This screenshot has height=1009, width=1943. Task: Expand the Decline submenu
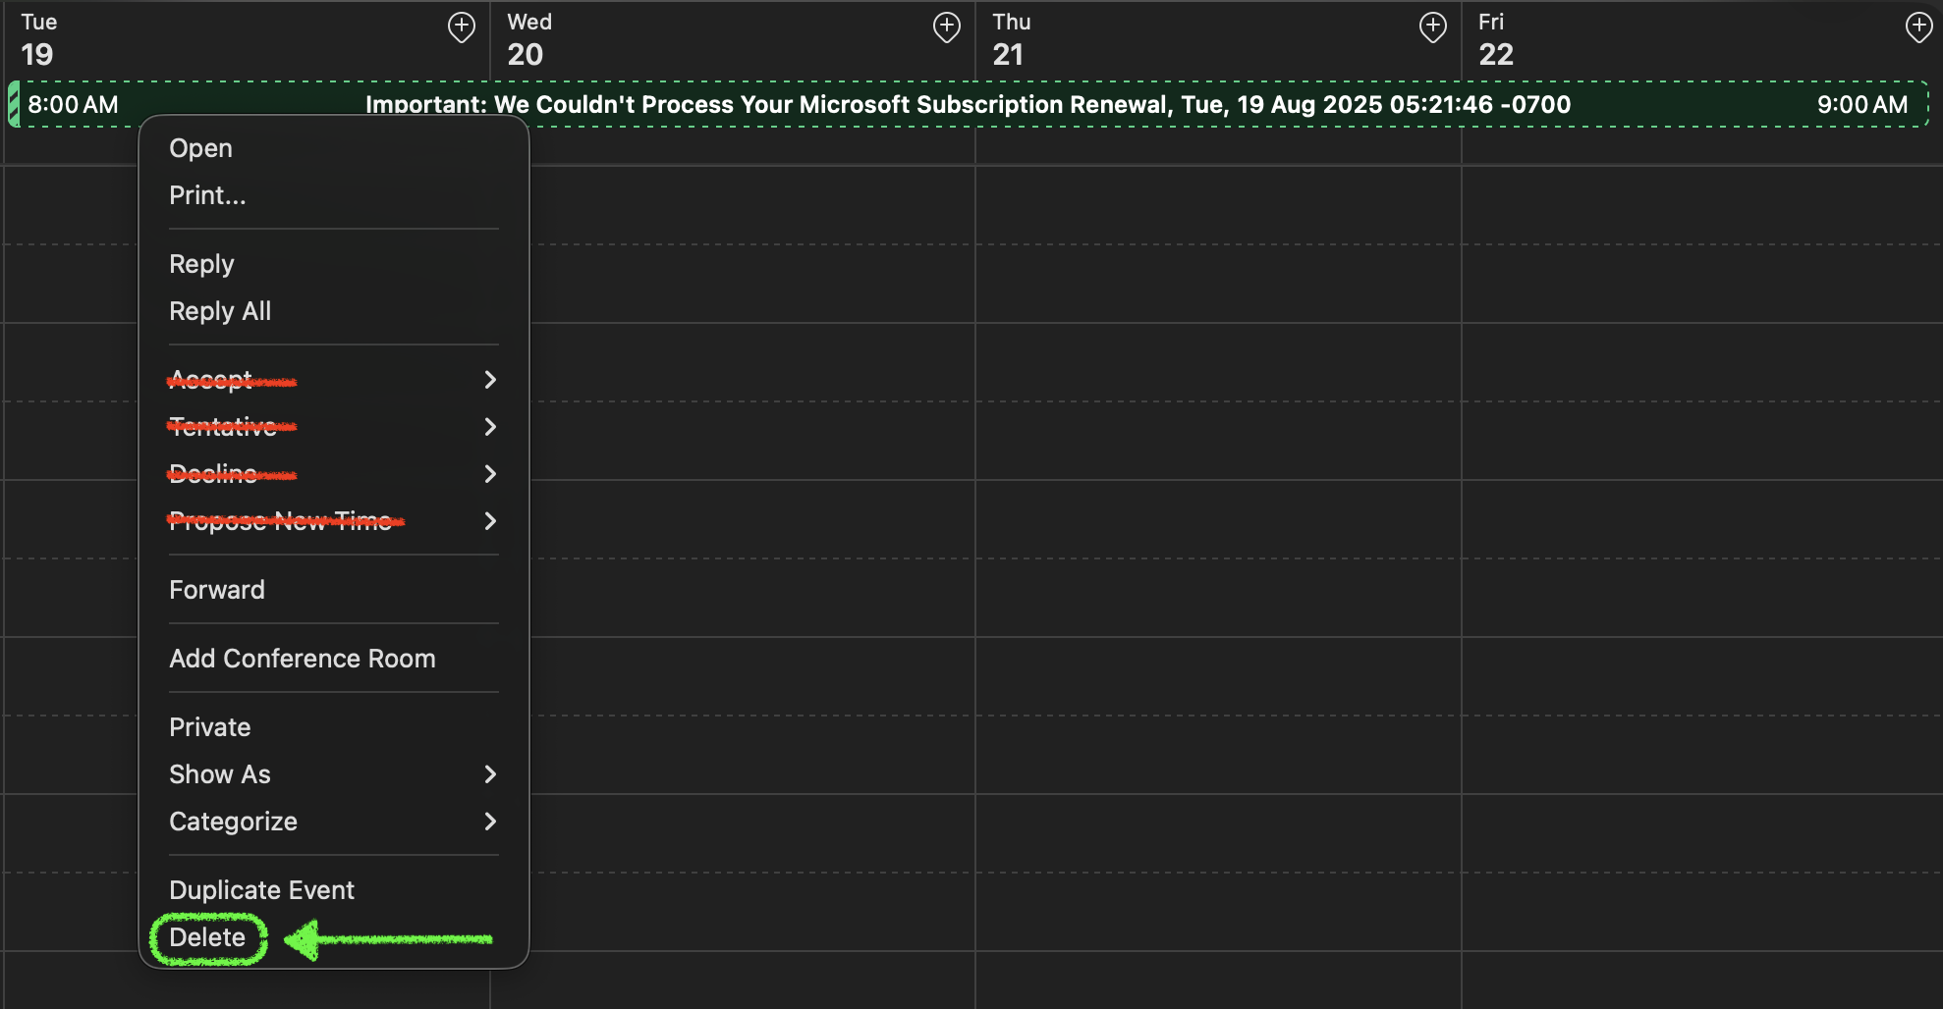(x=334, y=474)
